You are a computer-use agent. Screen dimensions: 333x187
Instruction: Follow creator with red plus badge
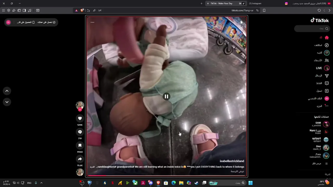(80, 110)
